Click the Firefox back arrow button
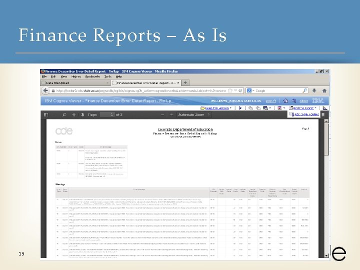 [x=45, y=90]
